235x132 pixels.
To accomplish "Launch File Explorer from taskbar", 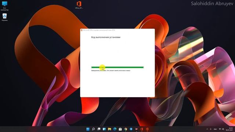I will (x=109, y=129).
